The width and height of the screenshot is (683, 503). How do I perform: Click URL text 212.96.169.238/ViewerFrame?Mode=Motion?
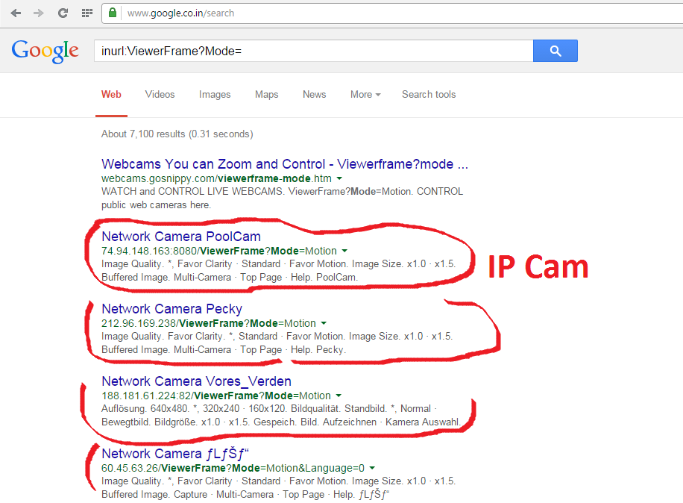click(x=209, y=323)
